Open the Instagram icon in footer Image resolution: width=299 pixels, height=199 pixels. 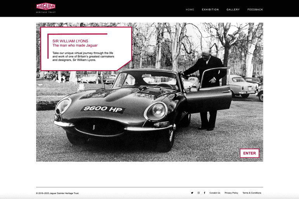(198, 193)
